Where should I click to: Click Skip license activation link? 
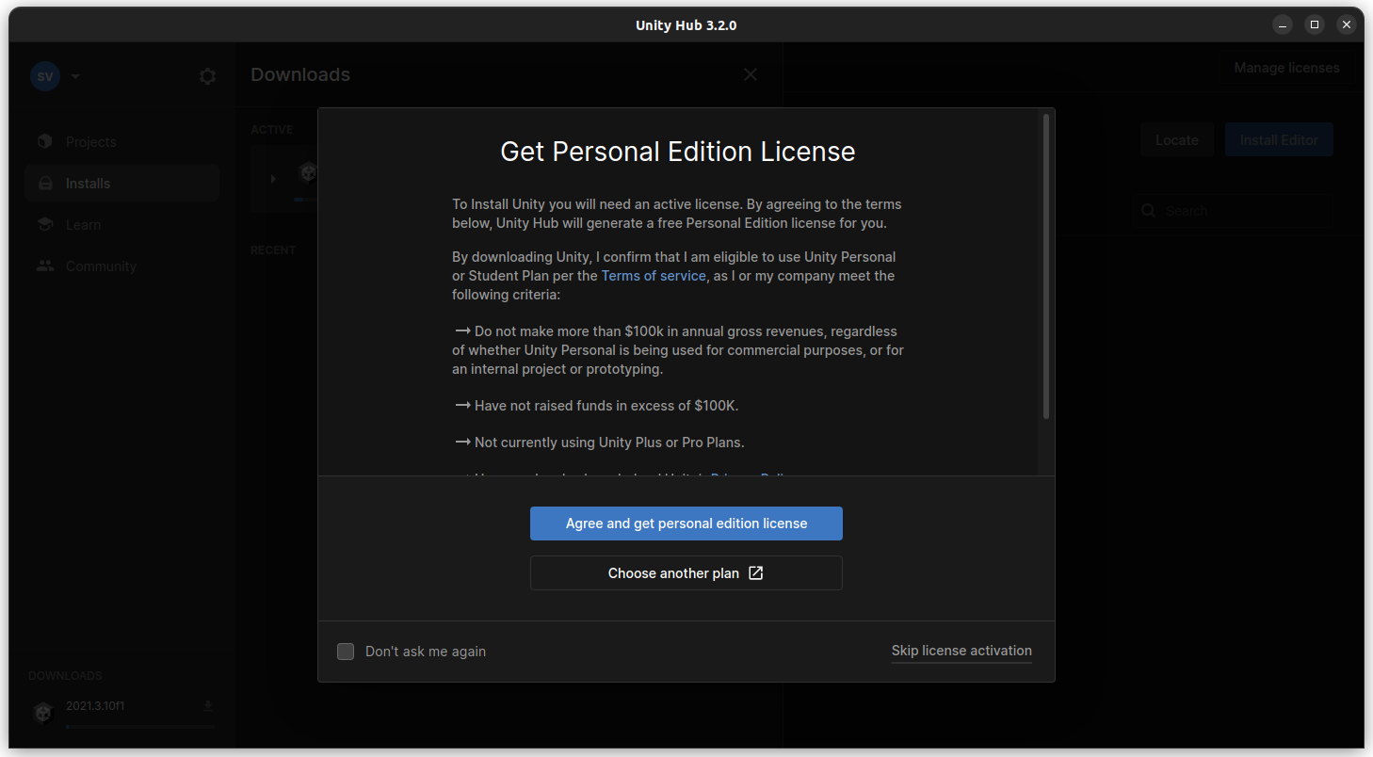(961, 651)
